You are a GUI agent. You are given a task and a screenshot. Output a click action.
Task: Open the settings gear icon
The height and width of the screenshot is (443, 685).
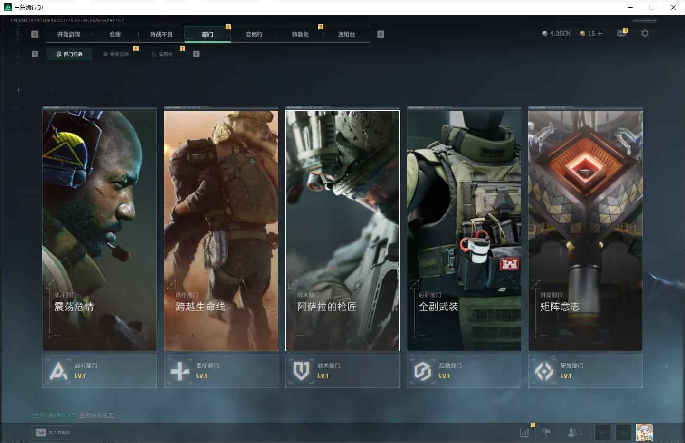pyautogui.click(x=645, y=33)
